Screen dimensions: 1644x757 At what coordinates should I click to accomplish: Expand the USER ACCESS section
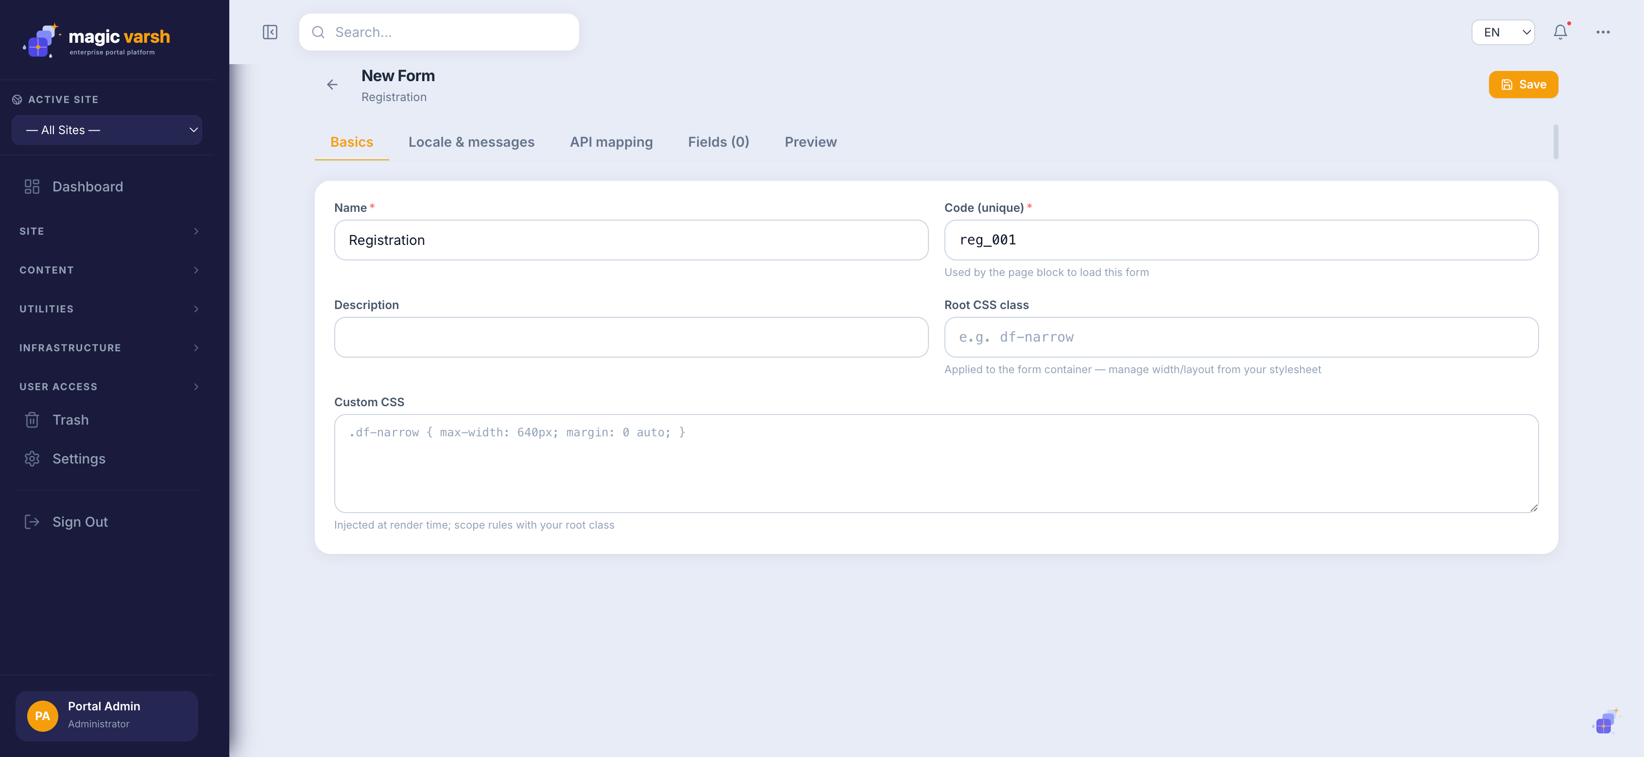(x=108, y=387)
